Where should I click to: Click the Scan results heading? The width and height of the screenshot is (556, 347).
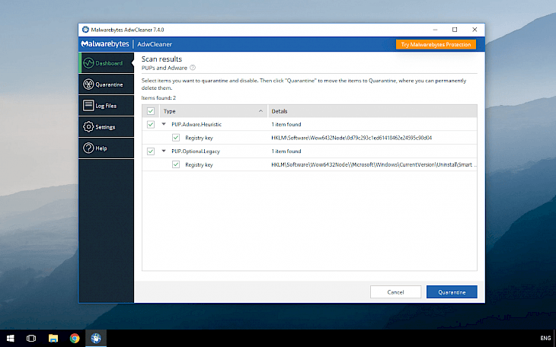pyautogui.click(x=161, y=59)
